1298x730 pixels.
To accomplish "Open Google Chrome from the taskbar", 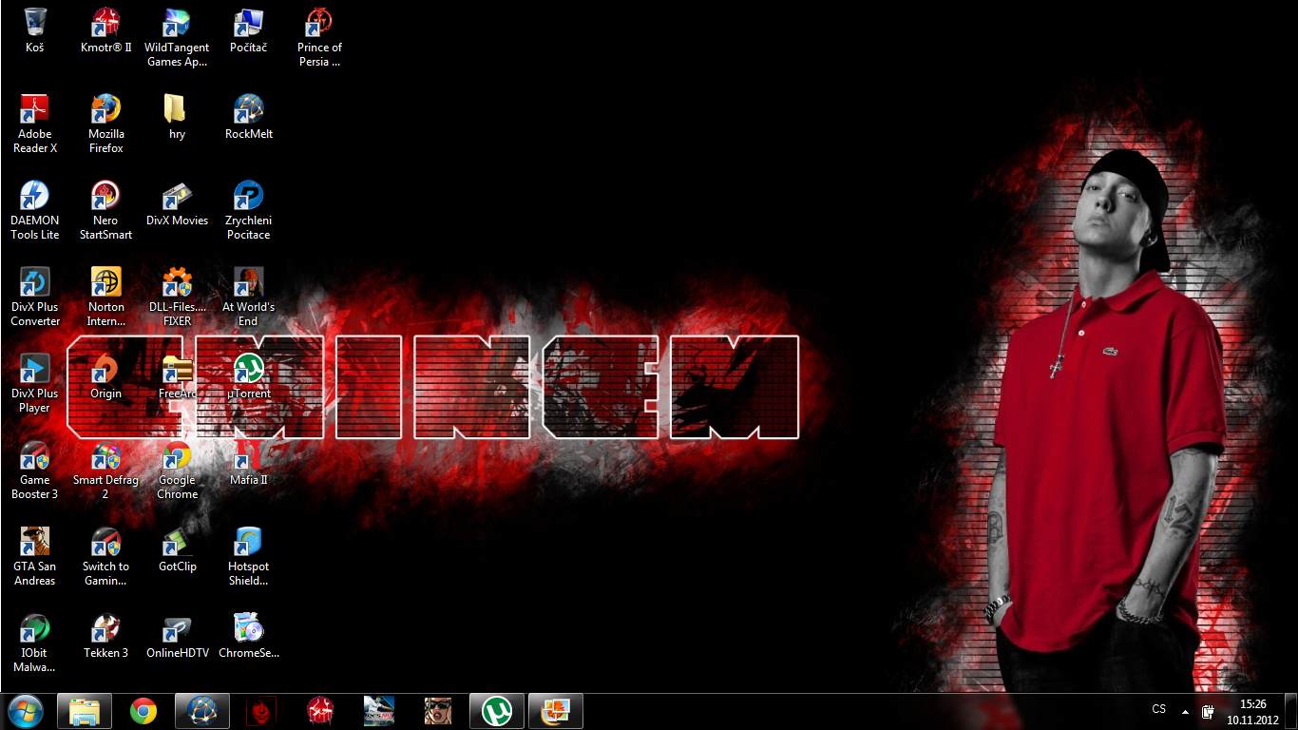I will pyautogui.click(x=143, y=711).
